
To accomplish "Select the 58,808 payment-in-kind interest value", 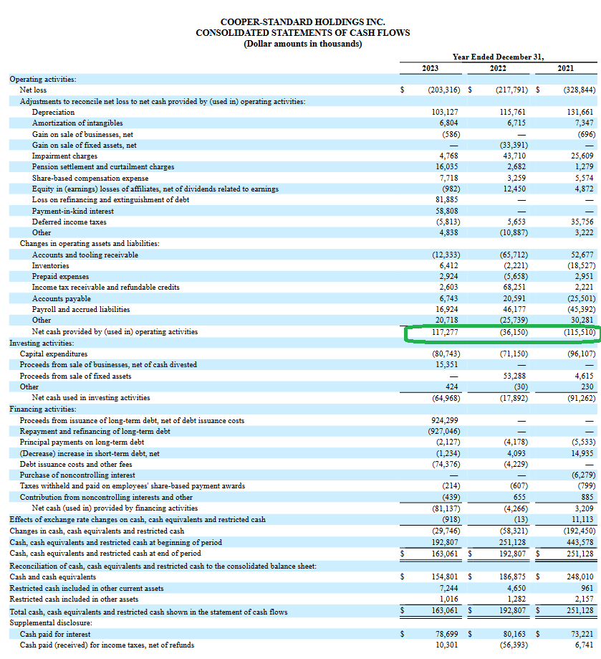I will 447,211.
